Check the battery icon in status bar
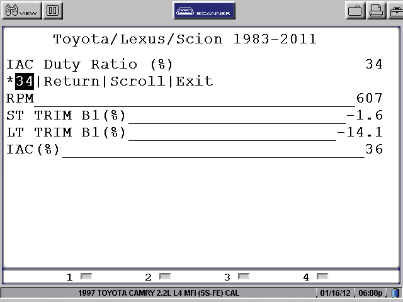 click(396, 293)
